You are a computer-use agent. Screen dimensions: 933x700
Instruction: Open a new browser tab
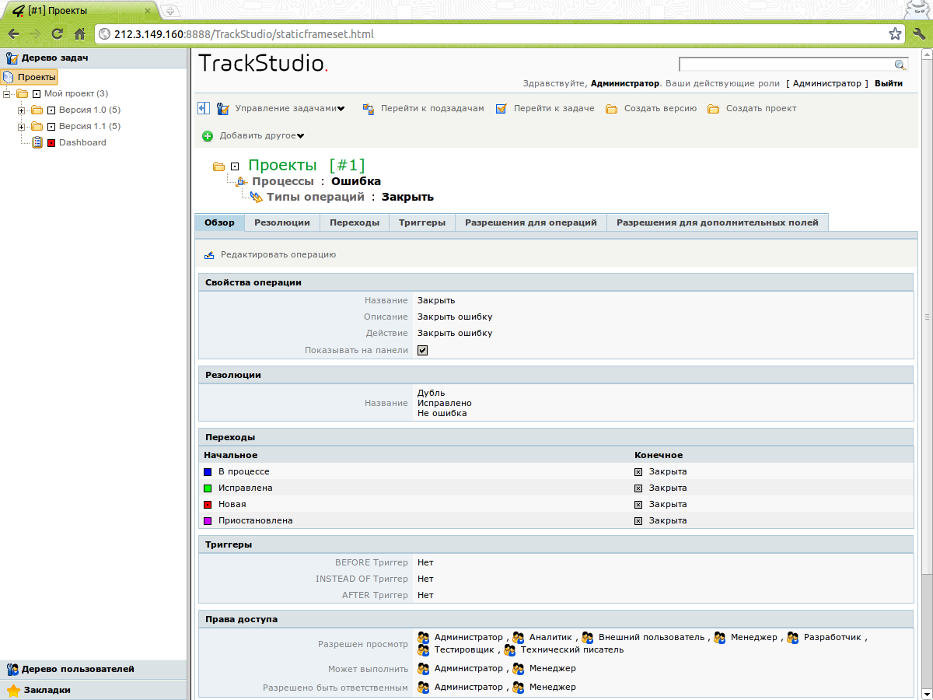(170, 11)
